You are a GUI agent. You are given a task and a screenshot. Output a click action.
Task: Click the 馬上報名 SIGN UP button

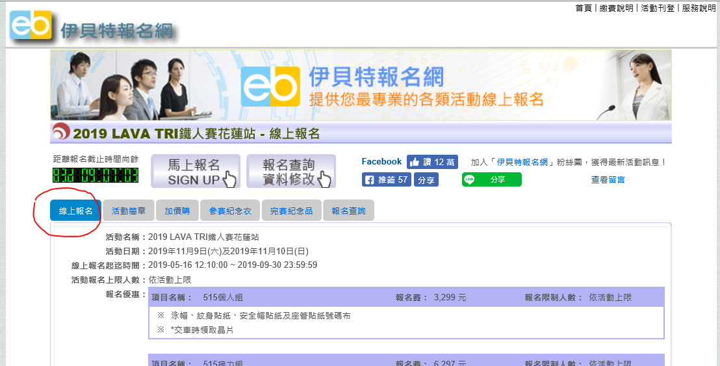[196, 172]
